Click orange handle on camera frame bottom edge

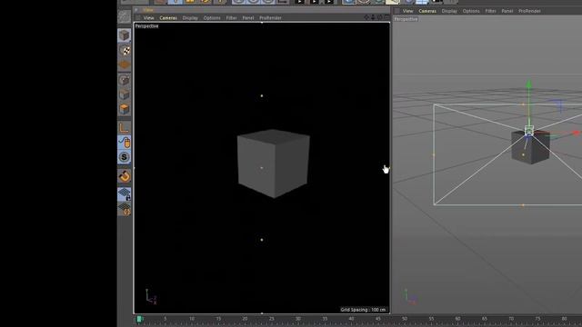523,205
